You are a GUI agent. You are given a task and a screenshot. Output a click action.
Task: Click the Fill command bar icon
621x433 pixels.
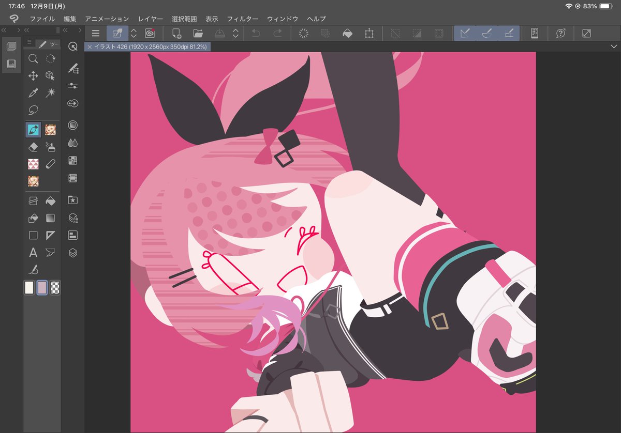pos(347,34)
